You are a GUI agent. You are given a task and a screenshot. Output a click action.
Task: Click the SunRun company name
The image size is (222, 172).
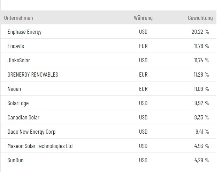pos(16,160)
